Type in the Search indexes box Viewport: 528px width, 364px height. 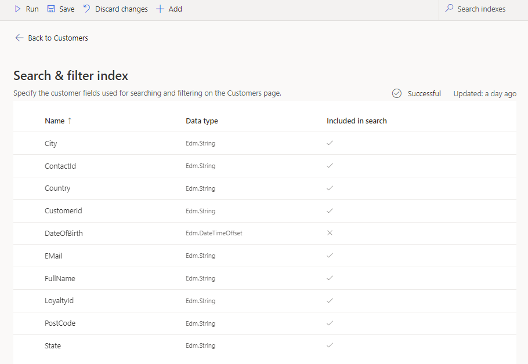point(484,9)
